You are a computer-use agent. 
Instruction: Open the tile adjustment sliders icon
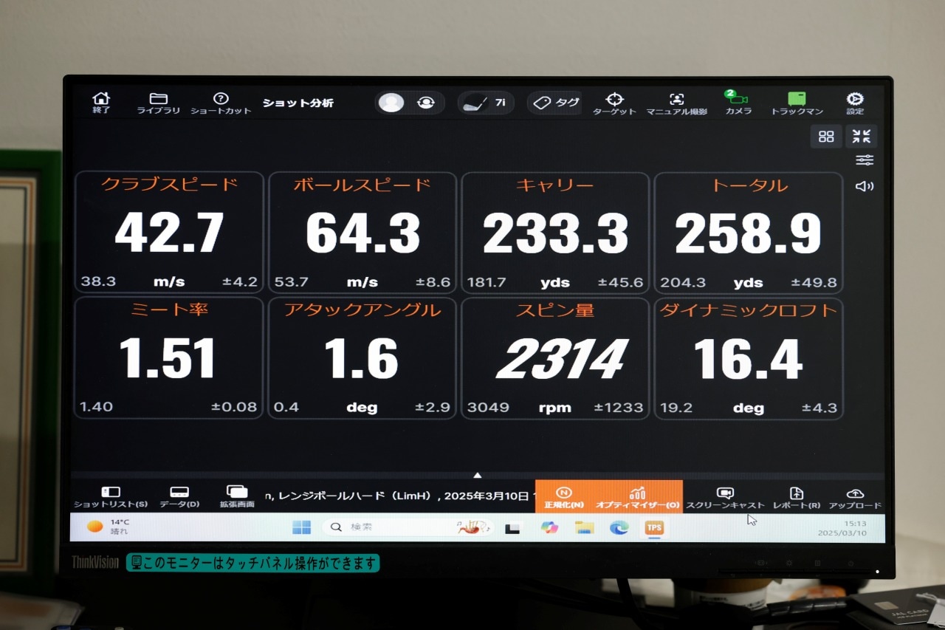(864, 160)
